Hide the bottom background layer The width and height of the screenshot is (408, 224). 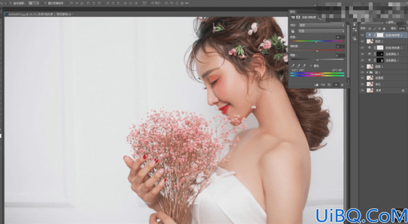(x=362, y=90)
